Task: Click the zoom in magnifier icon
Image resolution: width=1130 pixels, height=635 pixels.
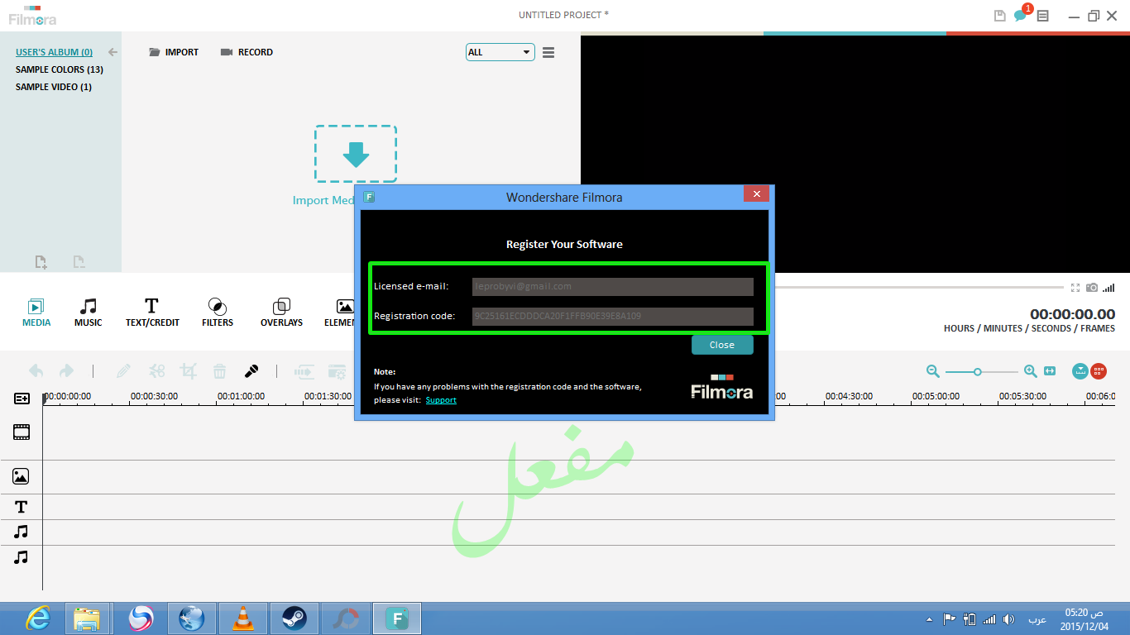Action: tap(1030, 371)
